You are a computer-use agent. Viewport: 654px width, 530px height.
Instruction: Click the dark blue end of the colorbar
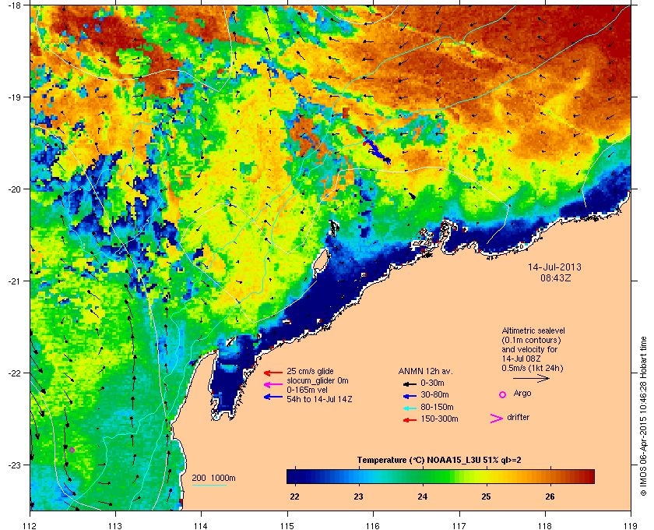click(x=293, y=476)
